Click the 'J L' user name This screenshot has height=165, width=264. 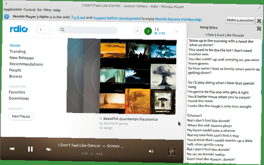coord(157,29)
